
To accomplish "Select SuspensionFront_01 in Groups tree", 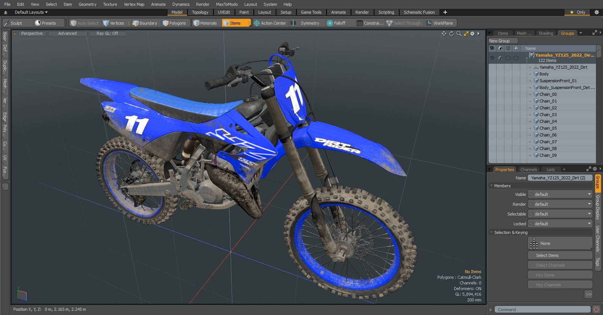I will (x=558, y=81).
